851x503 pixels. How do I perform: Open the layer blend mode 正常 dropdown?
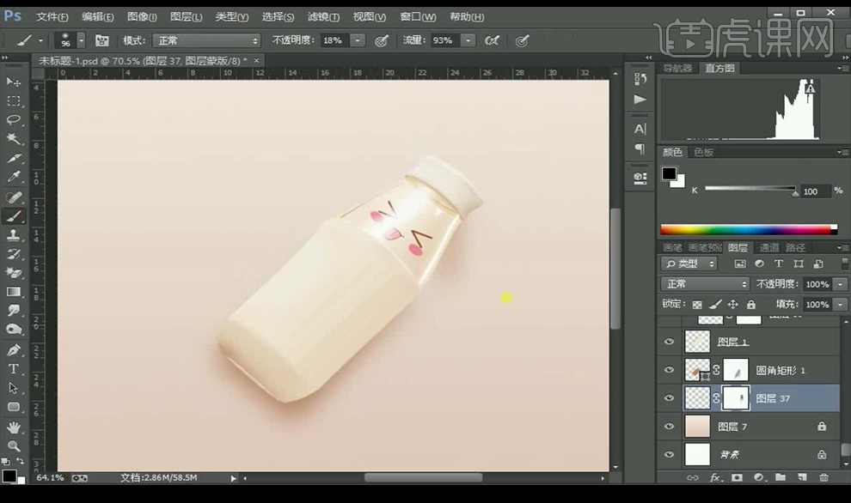coord(705,283)
